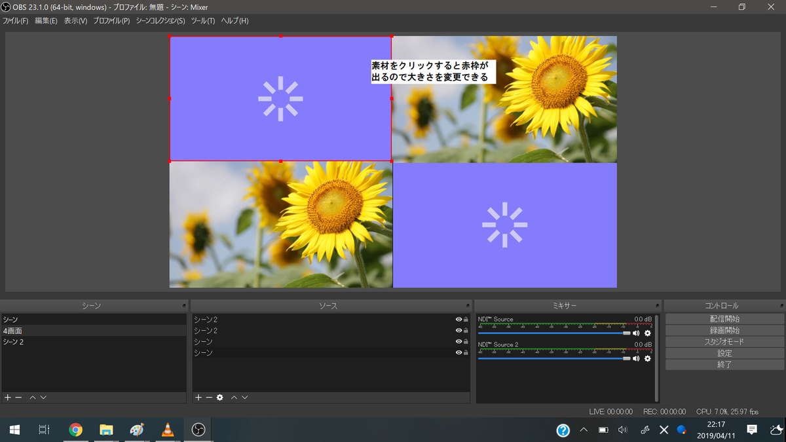Open VLC media player from the taskbar
This screenshot has height=442, width=786.
pyautogui.click(x=168, y=430)
